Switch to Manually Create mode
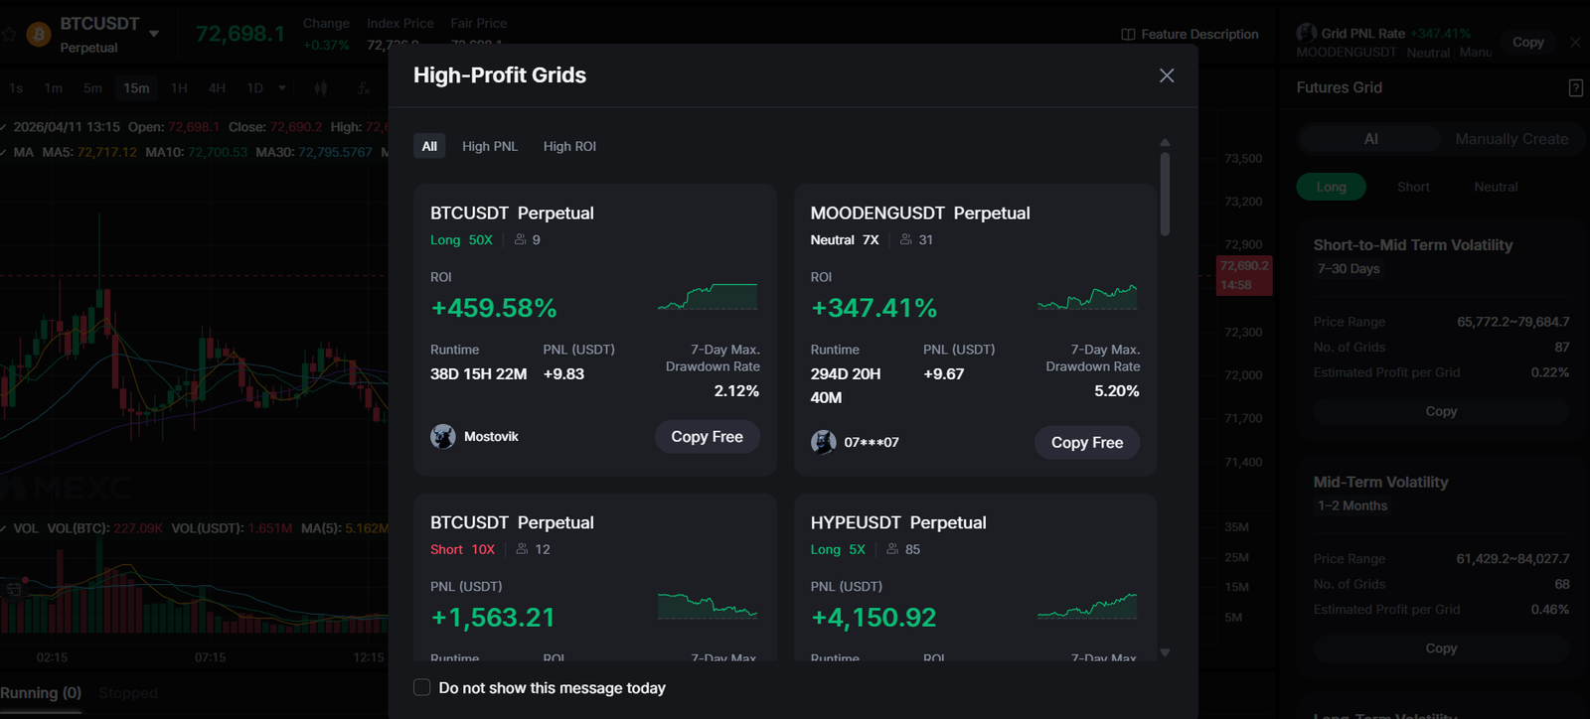The width and height of the screenshot is (1590, 719). tap(1511, 139)
